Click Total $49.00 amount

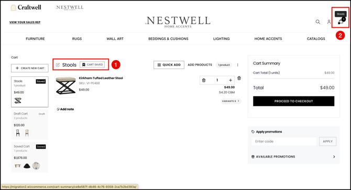(327, 87)
